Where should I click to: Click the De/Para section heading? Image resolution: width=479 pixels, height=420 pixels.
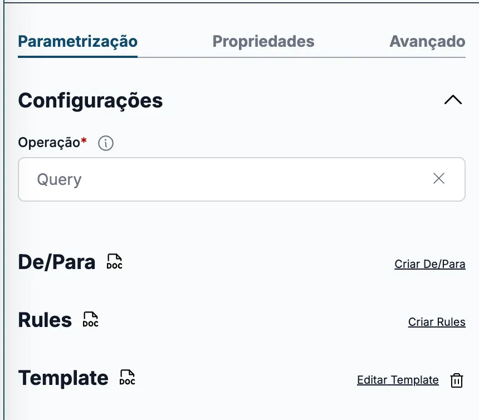point(57,262)
